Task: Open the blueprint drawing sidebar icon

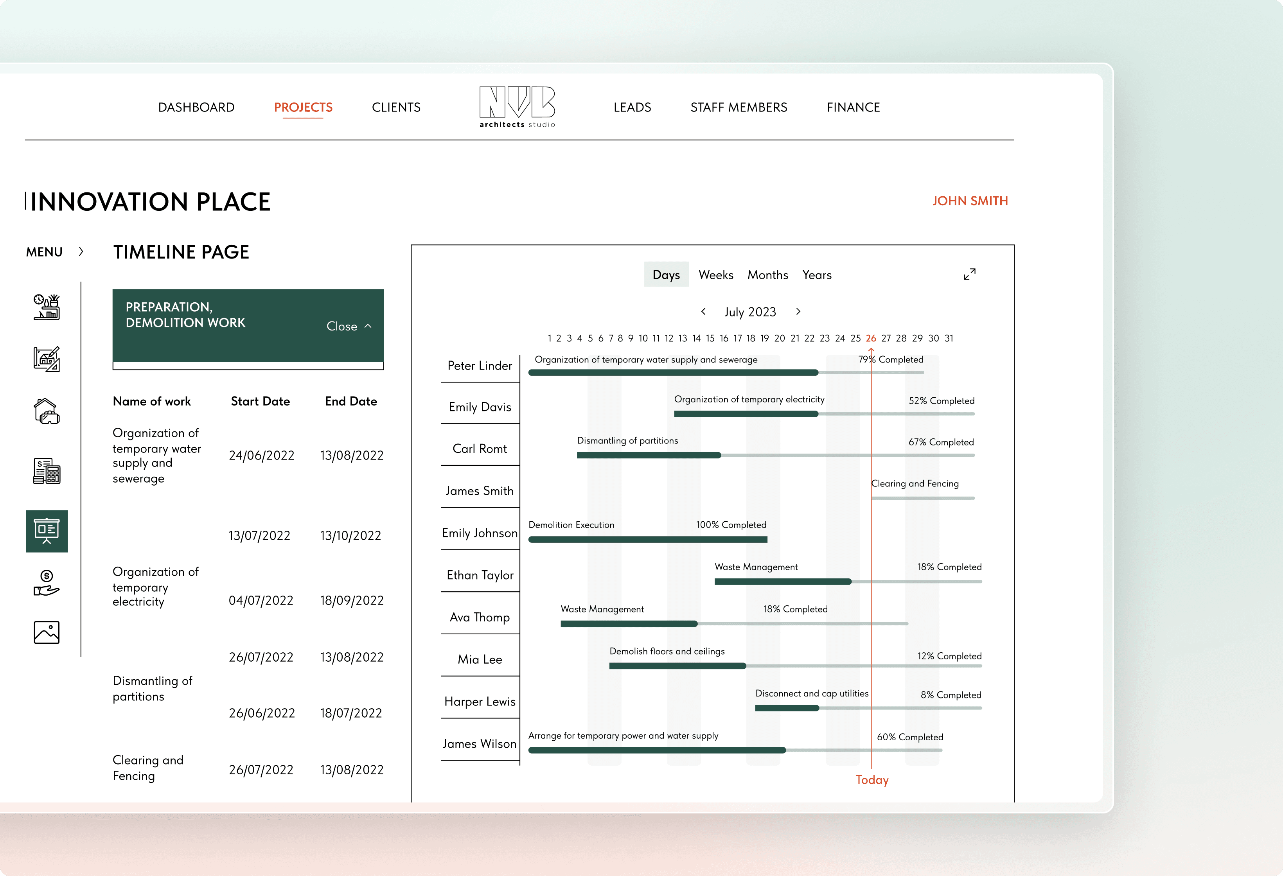Action: click(47, 359)
